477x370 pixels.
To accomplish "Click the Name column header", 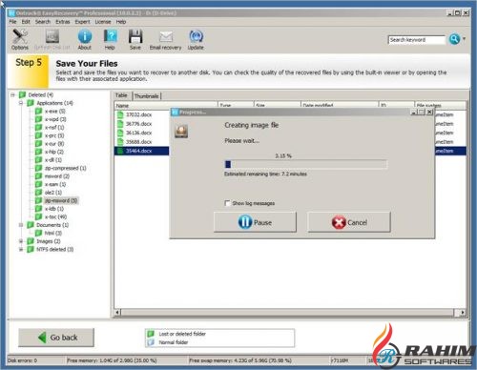I will (x=166, y=105).
